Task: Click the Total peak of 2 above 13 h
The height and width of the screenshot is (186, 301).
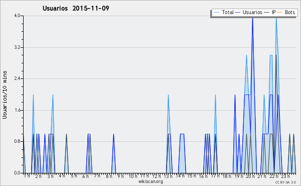Action: 168,96
